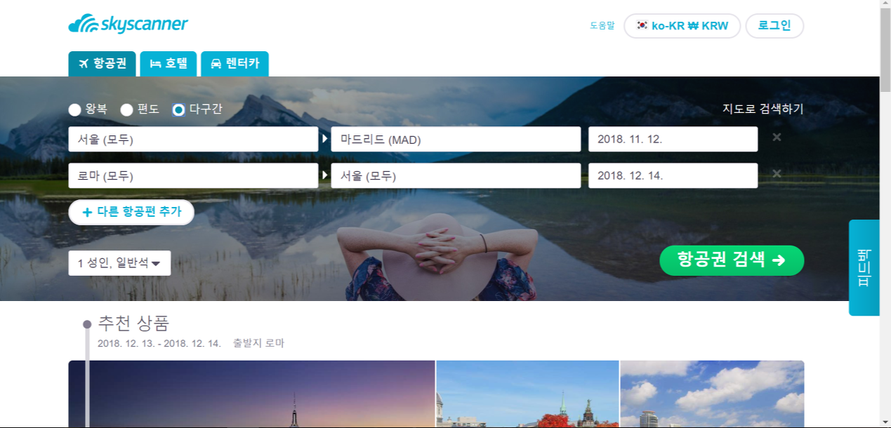This screenshot has height=428, width=891.
Task: Select the 왕복 round-trip radio button
Action: pyautogui.click(x=74, y=109)
